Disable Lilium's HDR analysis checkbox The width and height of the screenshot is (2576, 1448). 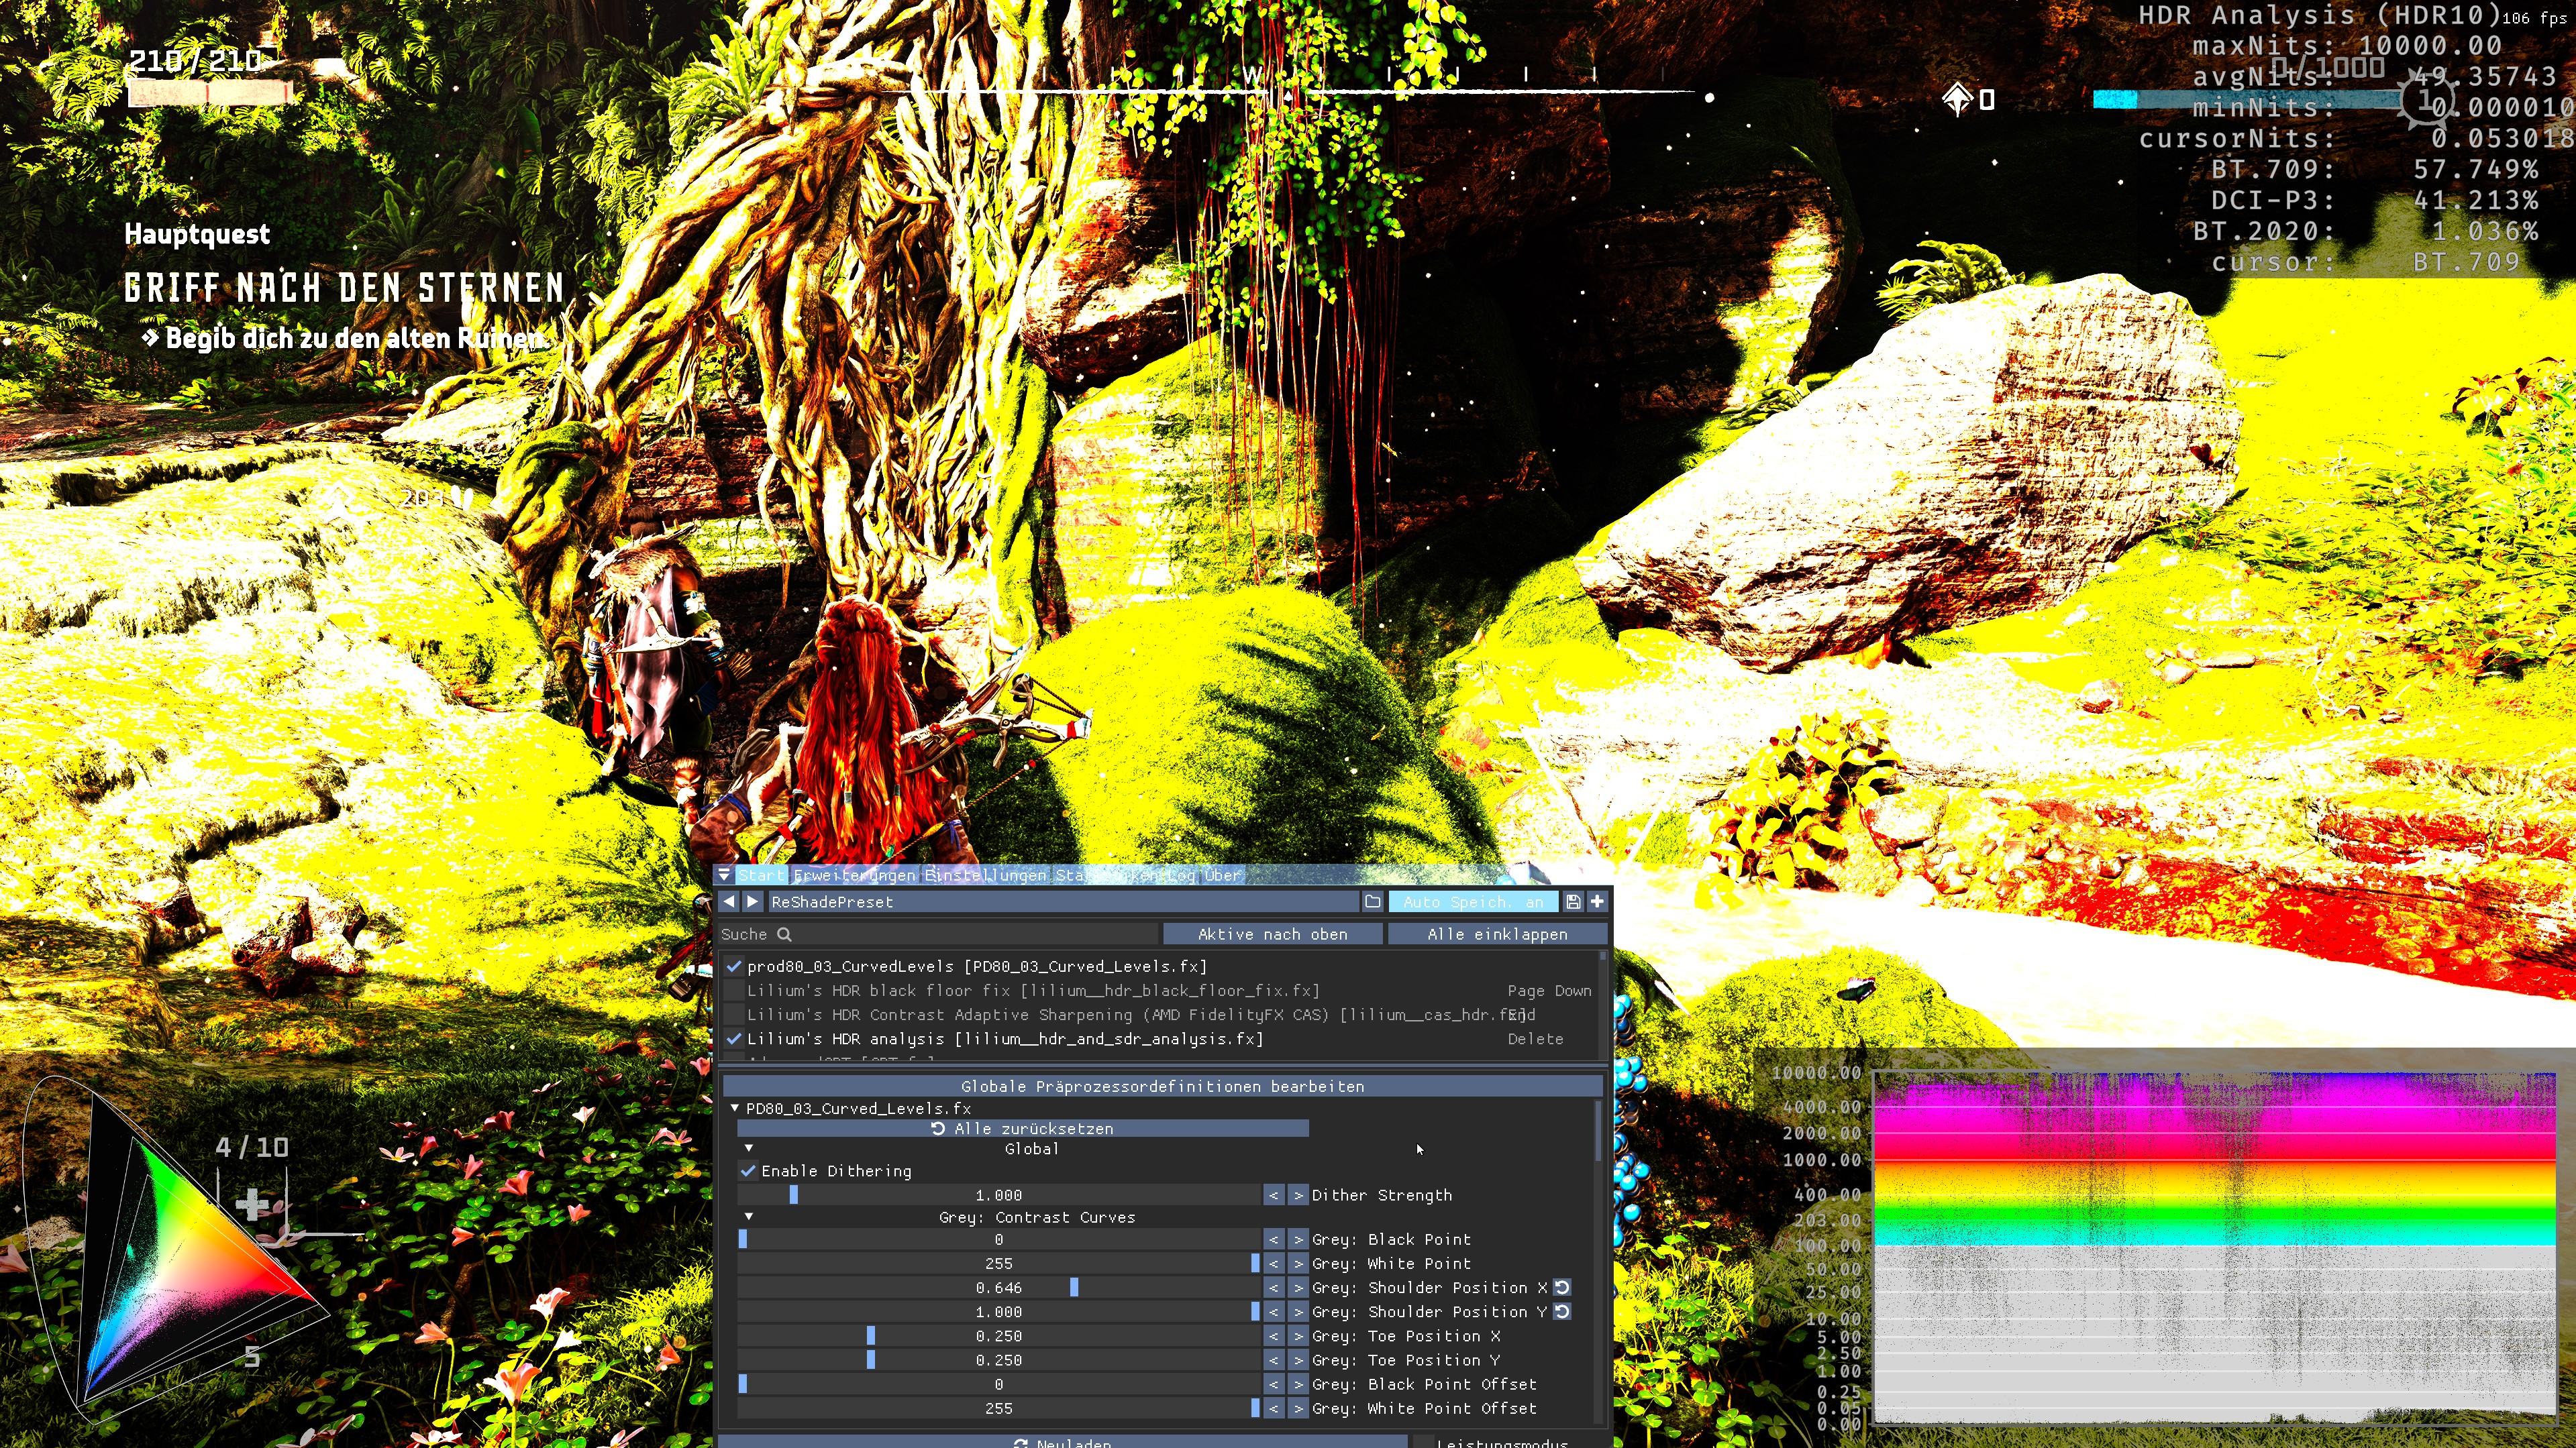pyautogui.click(x=735, y=1038)
